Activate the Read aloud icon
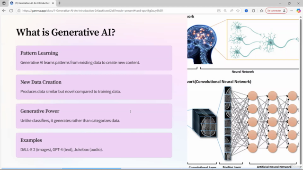Viewport: 303px width, 170px height. click(x=232, y=10)
